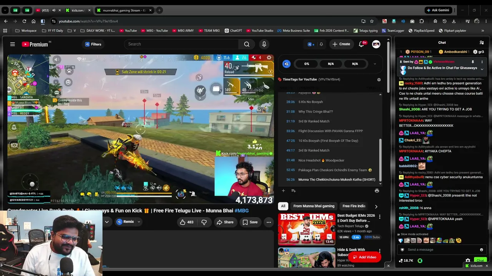Open options on the pinned chat message

[x=482, y=62]
